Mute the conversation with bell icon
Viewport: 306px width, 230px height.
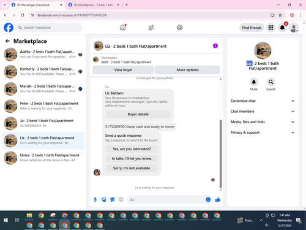254,82
